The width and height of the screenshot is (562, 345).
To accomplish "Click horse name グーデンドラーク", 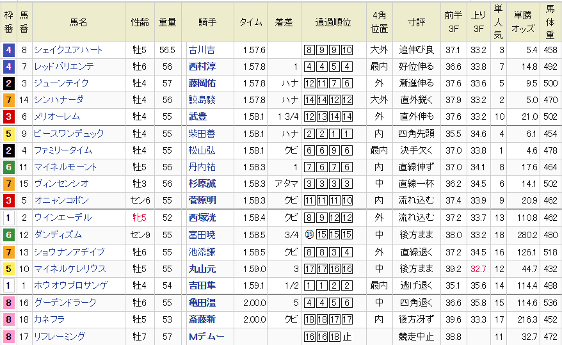I will (x=66, y=302).
